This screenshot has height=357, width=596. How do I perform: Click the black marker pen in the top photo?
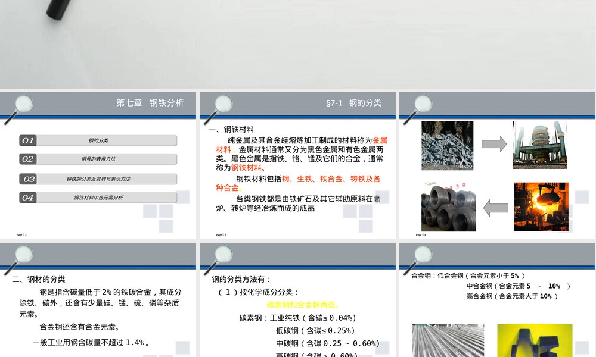point(59,10)
